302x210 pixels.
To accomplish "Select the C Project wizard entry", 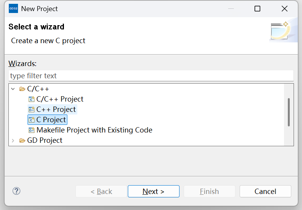I will pyautogui.click(x=51, y=120).
